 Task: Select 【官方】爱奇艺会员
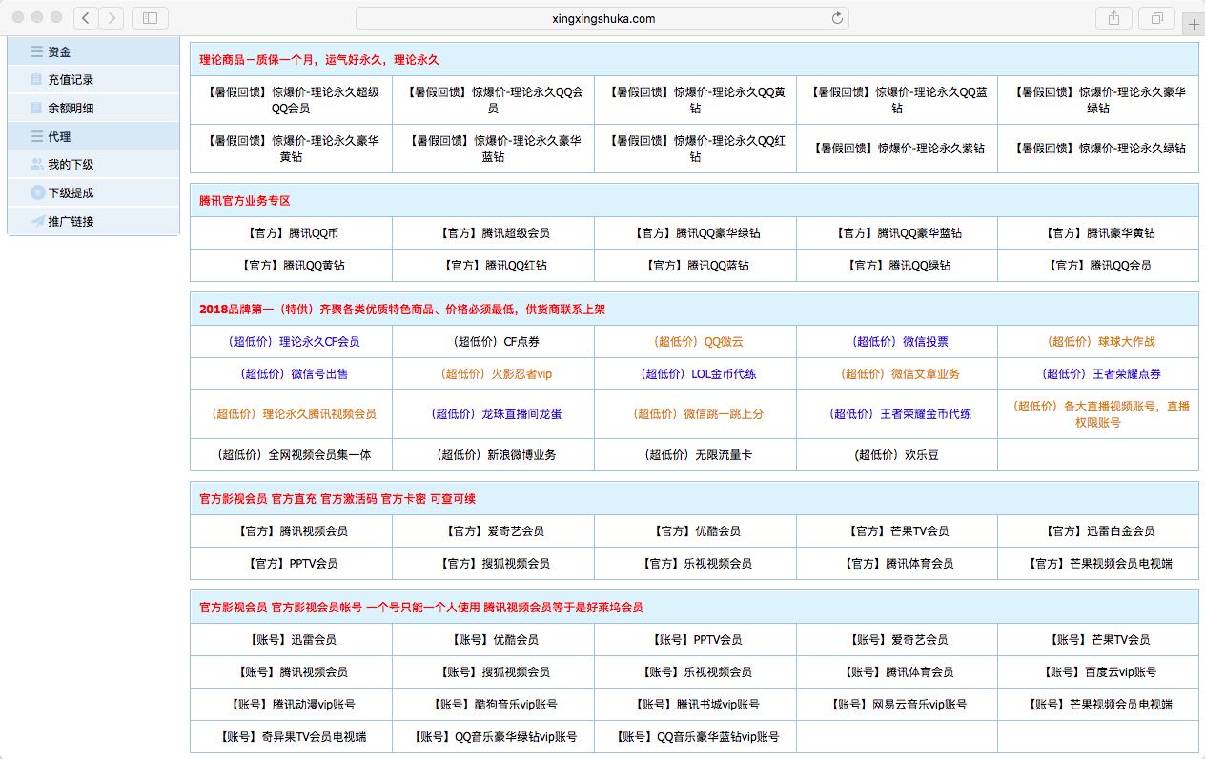tap(493, 531)
